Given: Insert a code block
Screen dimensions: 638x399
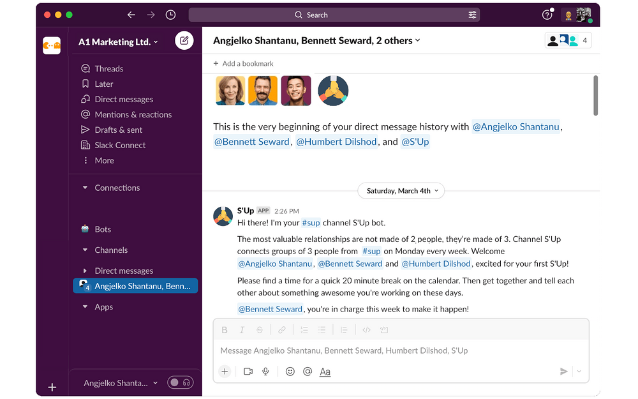Looking at the screenshot, I should 384,330.
